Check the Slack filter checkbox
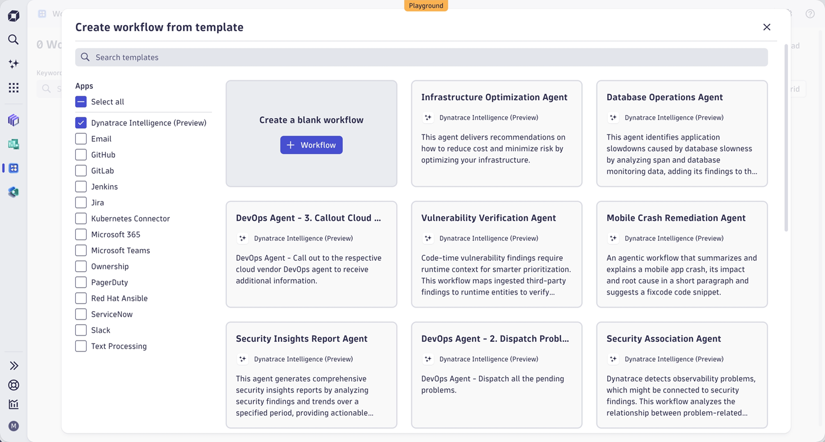Image resolution: width=825 pixels, height=442 pixels. pyautogui.click(x=80, y=330)
